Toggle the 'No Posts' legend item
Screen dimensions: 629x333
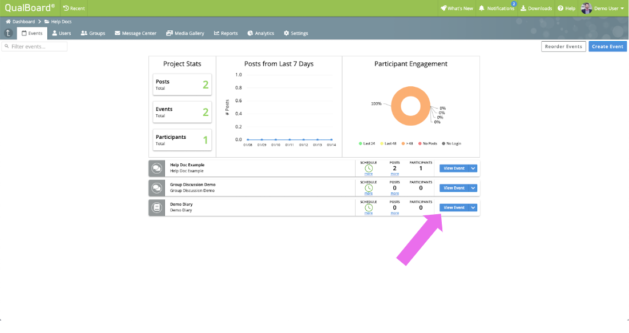point(428,143)
